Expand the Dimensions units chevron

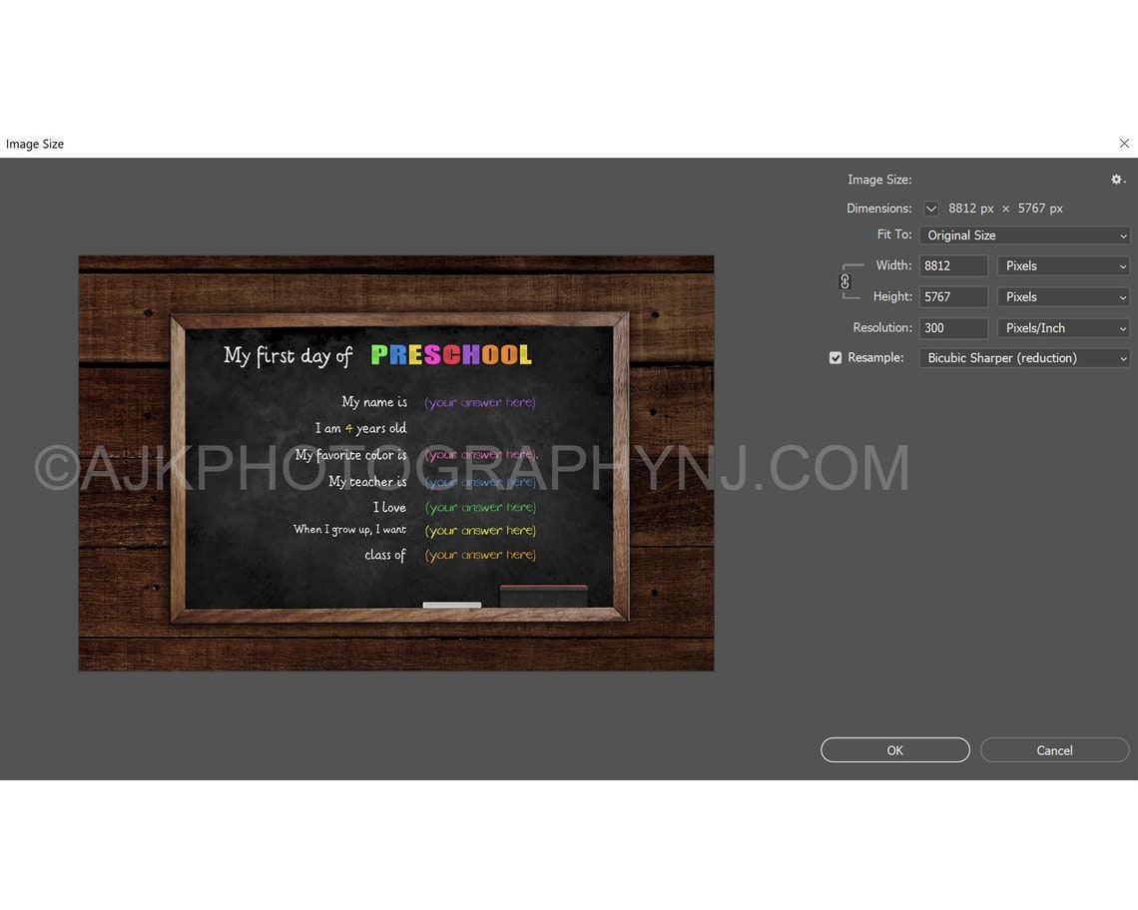point(930,209)
